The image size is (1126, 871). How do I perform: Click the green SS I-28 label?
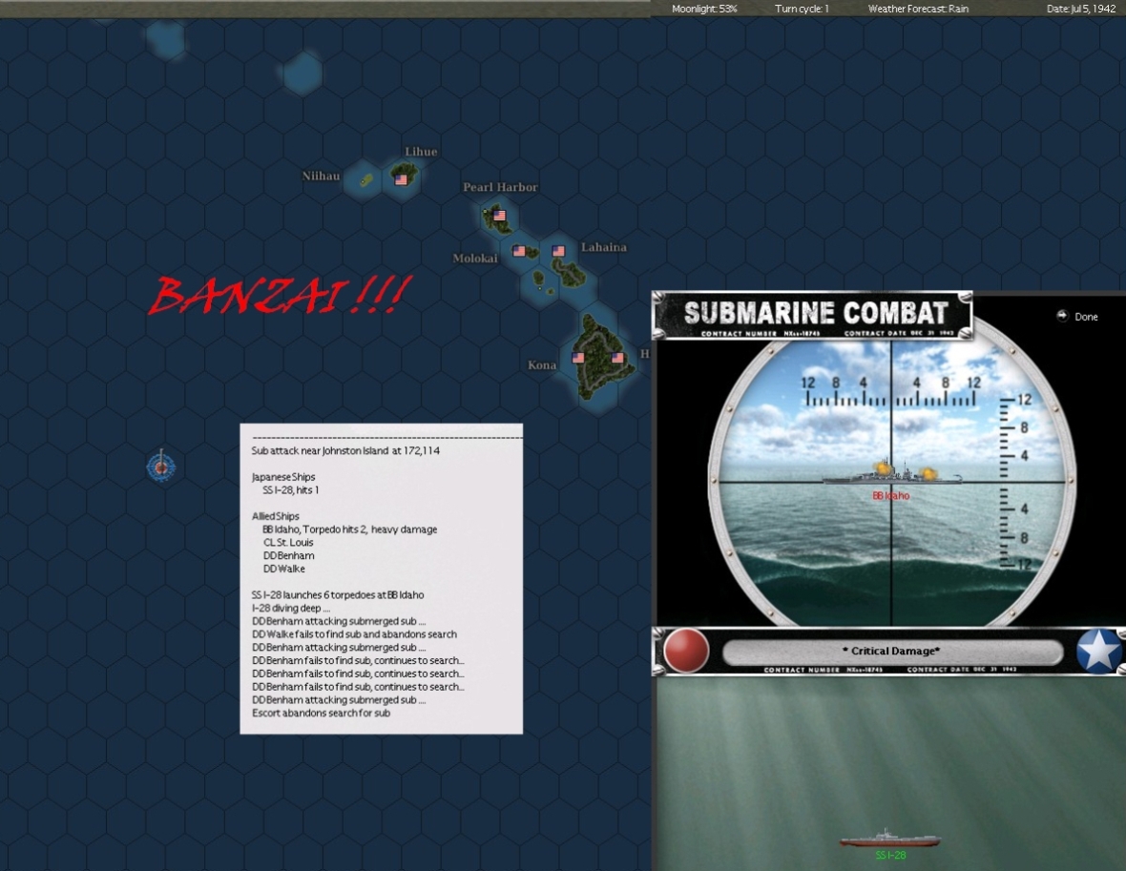pos(890,855)
